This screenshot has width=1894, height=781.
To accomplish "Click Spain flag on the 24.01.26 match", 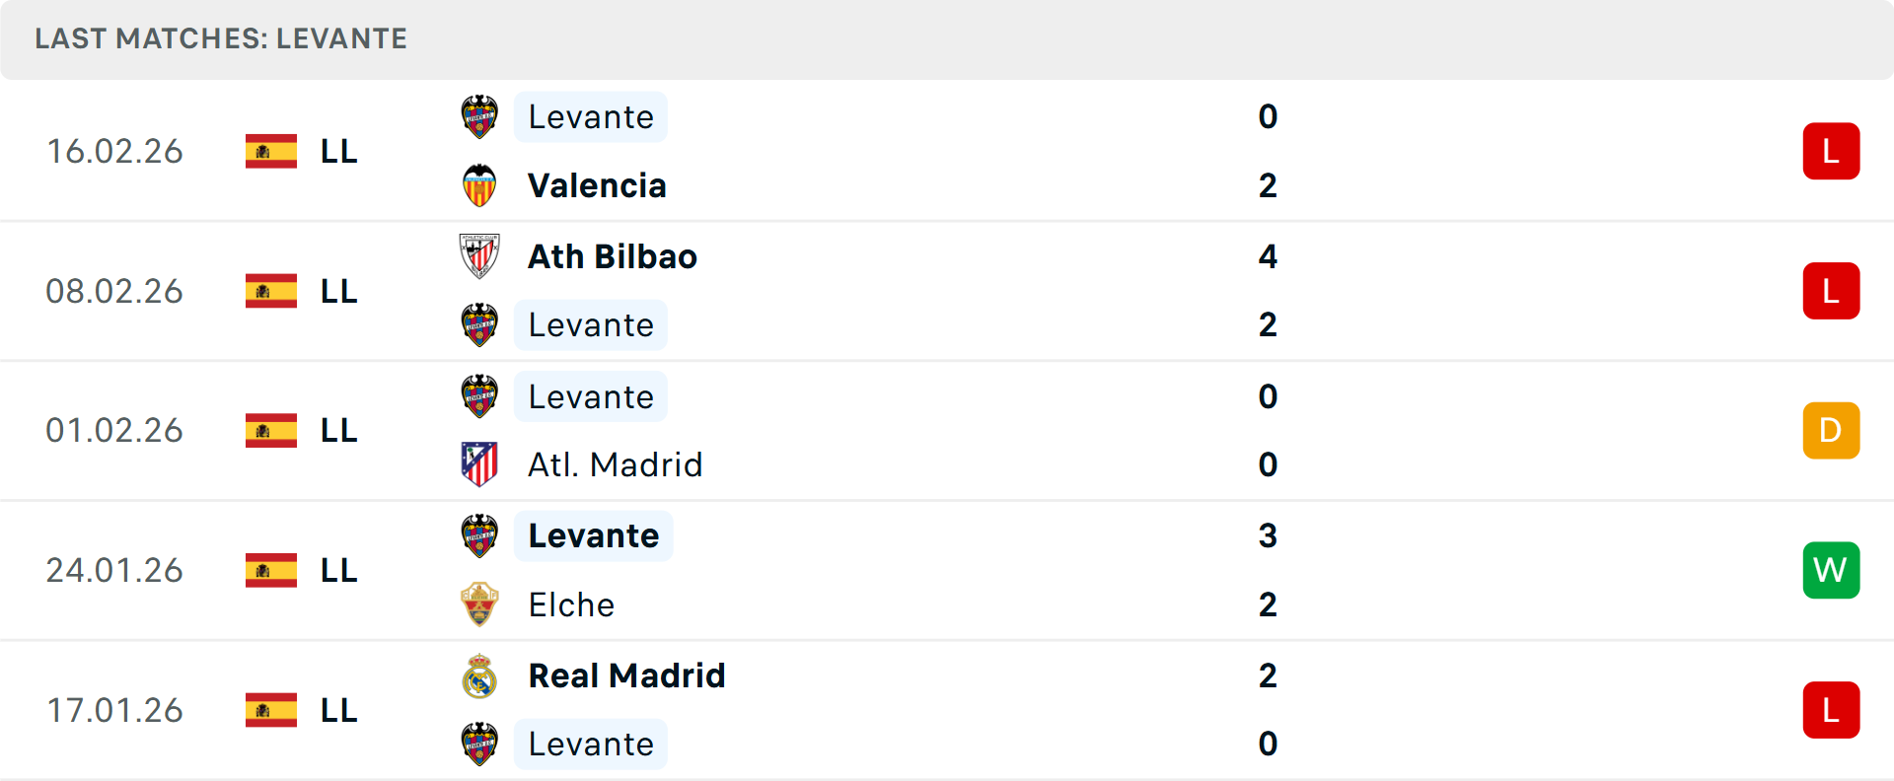I will pos(271,570).
